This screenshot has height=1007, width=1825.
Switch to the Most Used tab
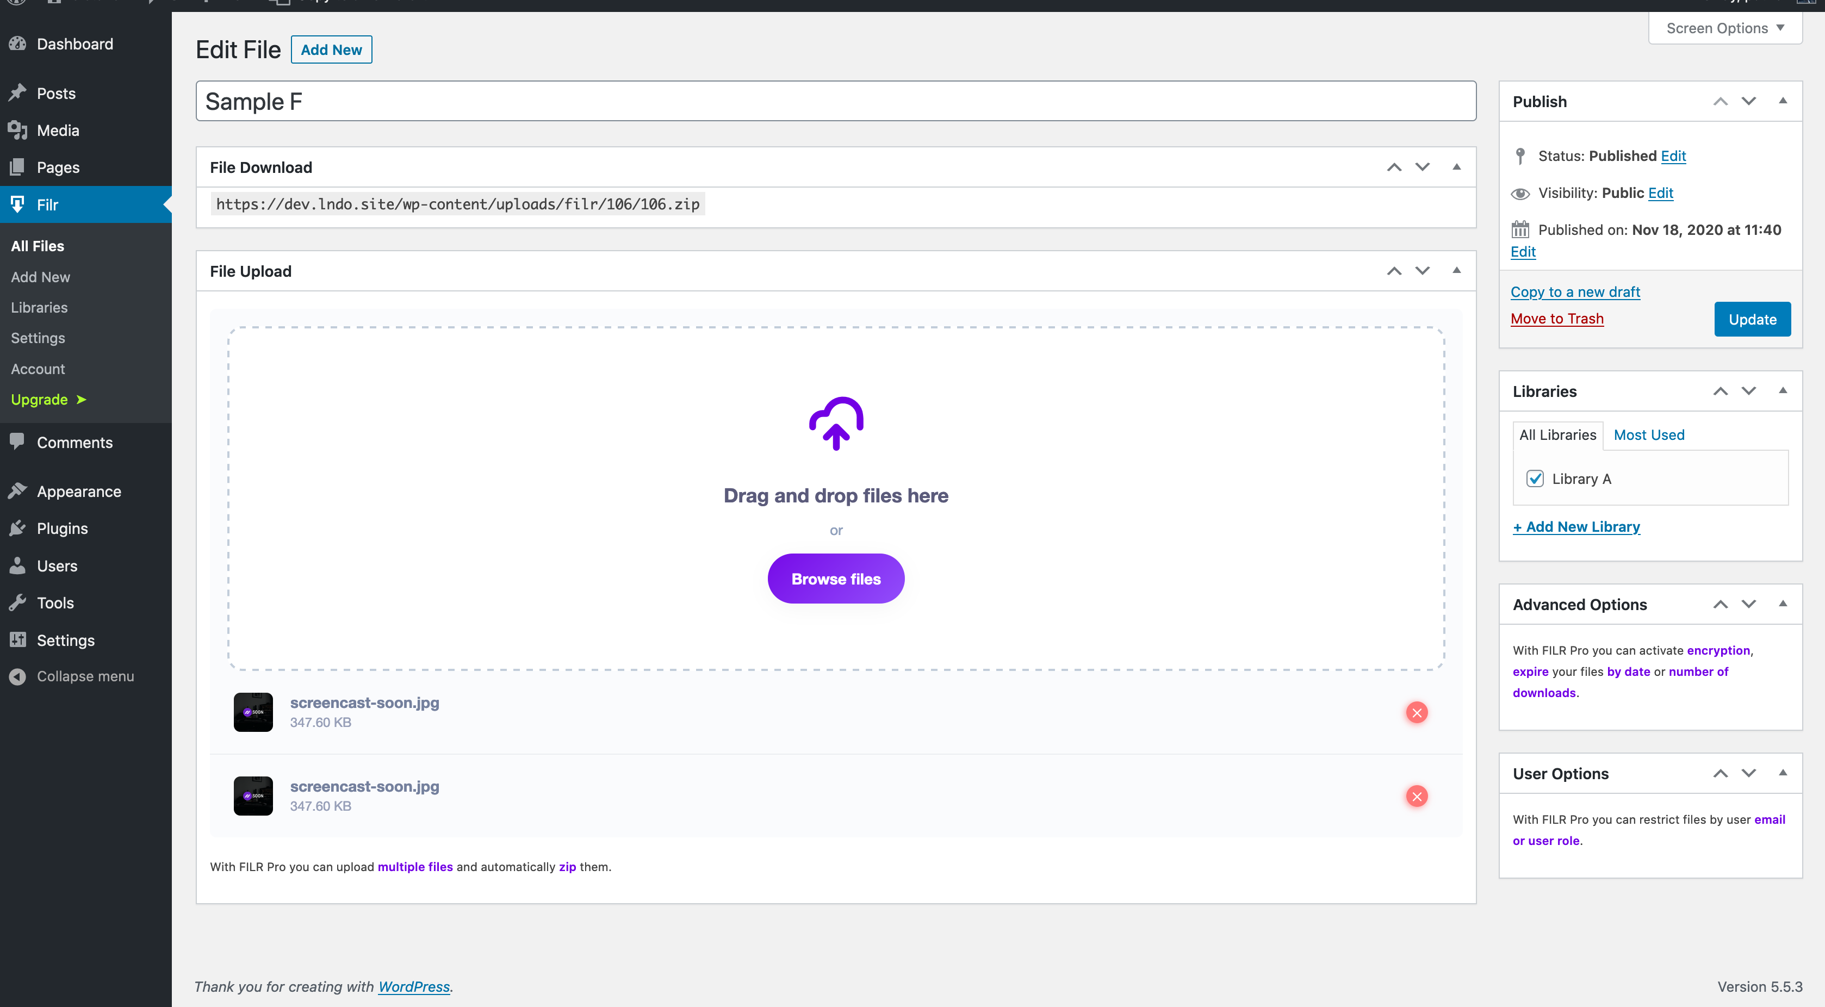[x=1649, y=435]
